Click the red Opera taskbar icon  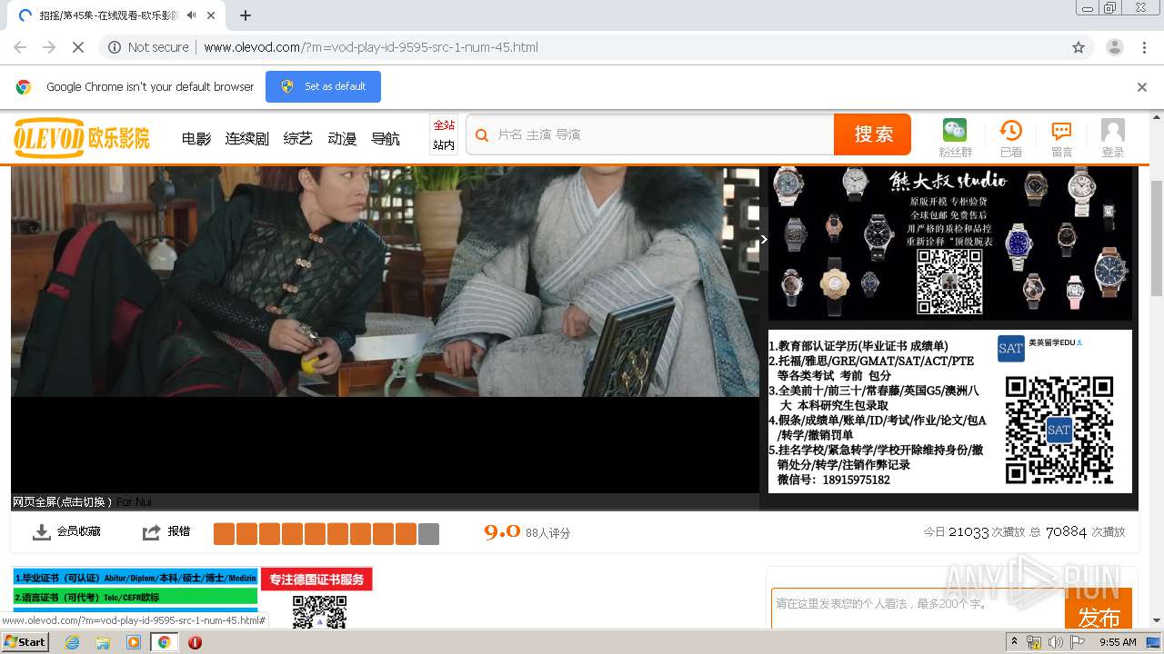tap(195, 642)
